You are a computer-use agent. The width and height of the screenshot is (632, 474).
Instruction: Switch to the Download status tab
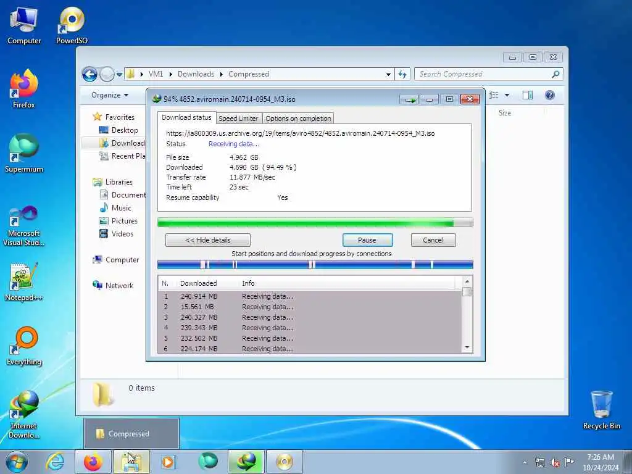pyautogui.click(x=186, y=117)
